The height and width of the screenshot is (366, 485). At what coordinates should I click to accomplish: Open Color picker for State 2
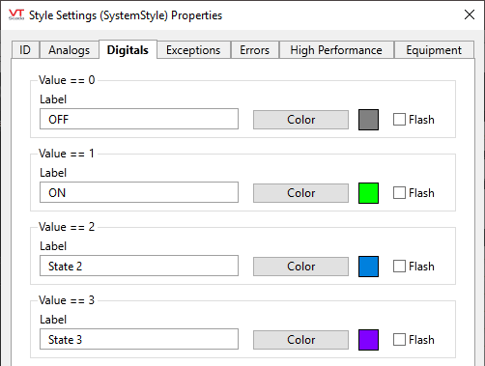[300, 267]
